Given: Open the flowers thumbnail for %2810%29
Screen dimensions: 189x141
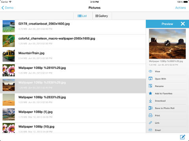Looking at the screenshot, I should (x=9, y=70).
